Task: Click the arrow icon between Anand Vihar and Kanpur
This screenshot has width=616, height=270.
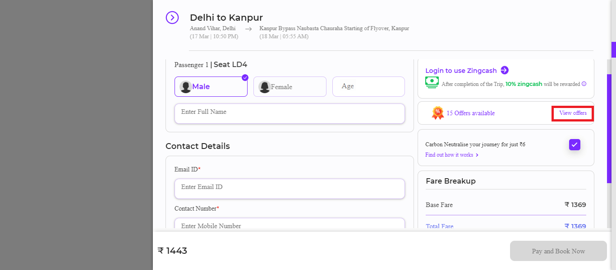Action: tap(248, 28)
